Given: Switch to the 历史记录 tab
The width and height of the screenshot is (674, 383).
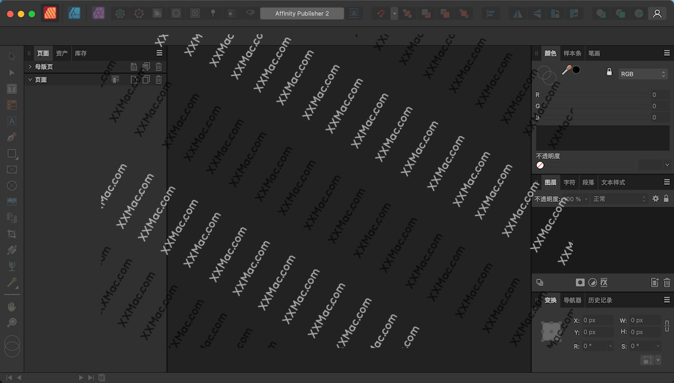Looking at the screenshot, I should point(600,300).
